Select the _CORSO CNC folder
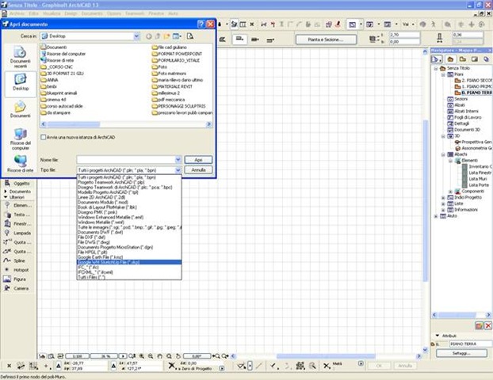This screenshot has height=380, width=493. point(57,66)
